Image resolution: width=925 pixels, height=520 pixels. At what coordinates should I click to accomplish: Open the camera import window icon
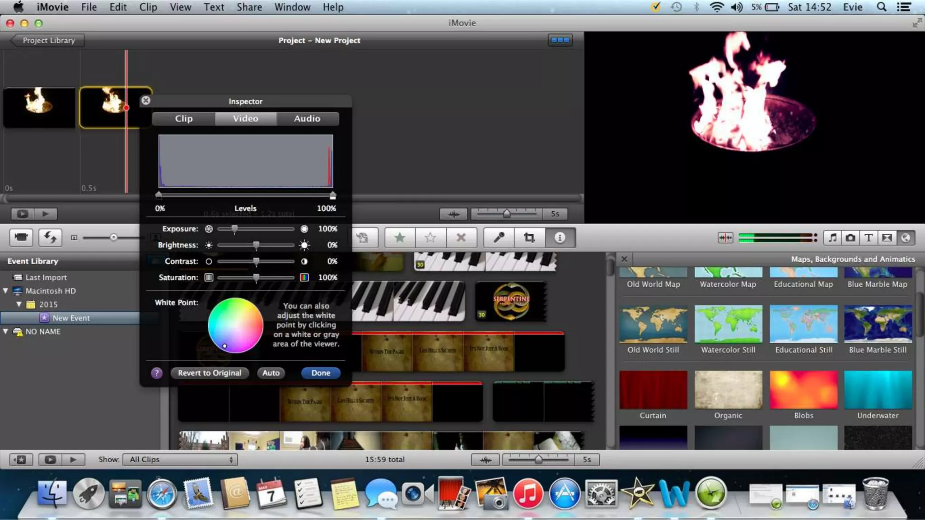tap(21, 237)
